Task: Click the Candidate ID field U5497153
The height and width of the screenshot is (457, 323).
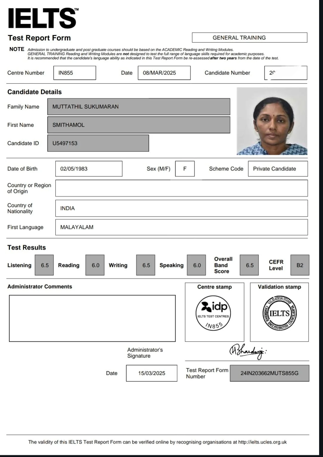Action: (98, 143)
